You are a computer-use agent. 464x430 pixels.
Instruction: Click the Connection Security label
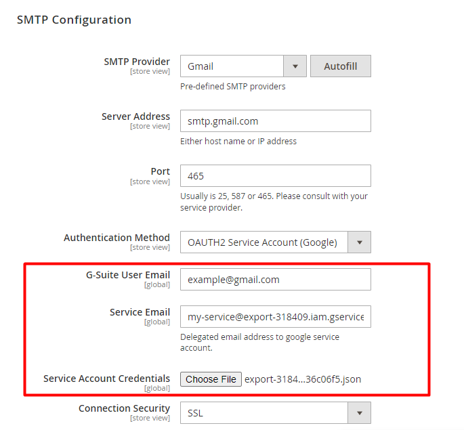point(124,408)
